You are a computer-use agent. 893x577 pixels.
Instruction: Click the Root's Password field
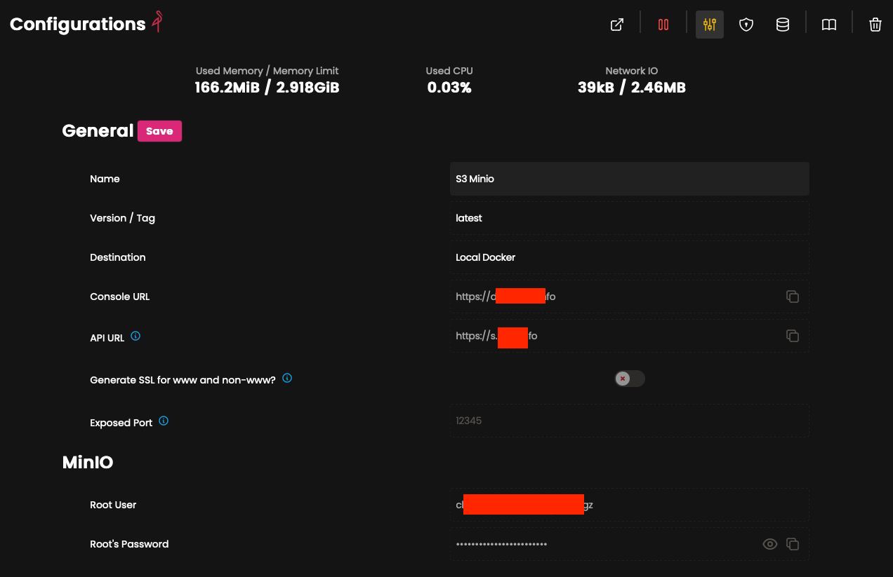coord(630,544)
